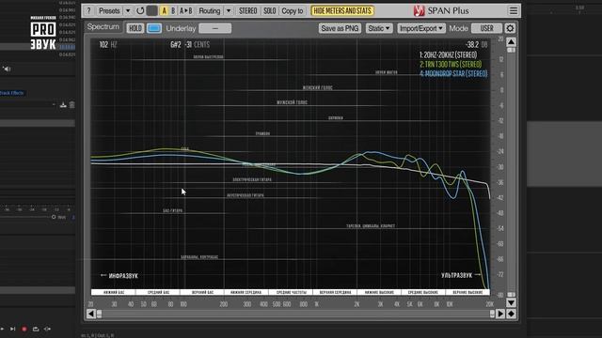This screenshot has height=338, width=602.
Task: Click the frequency scroll left arrow
Action: (x=90, y=314)
